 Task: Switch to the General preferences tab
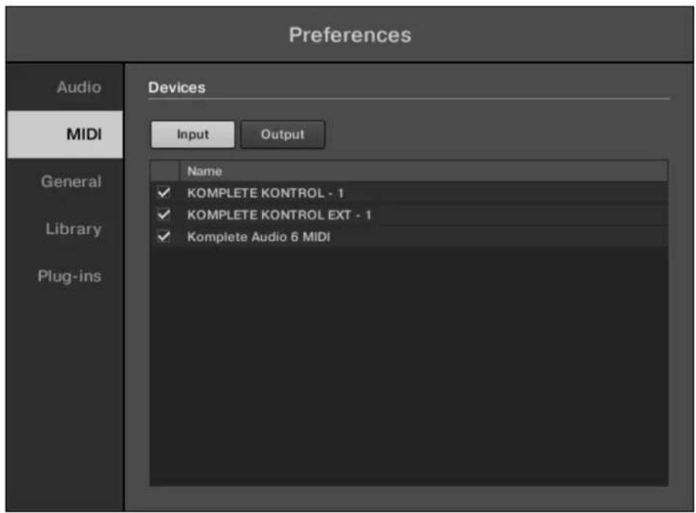pos(70,182)
